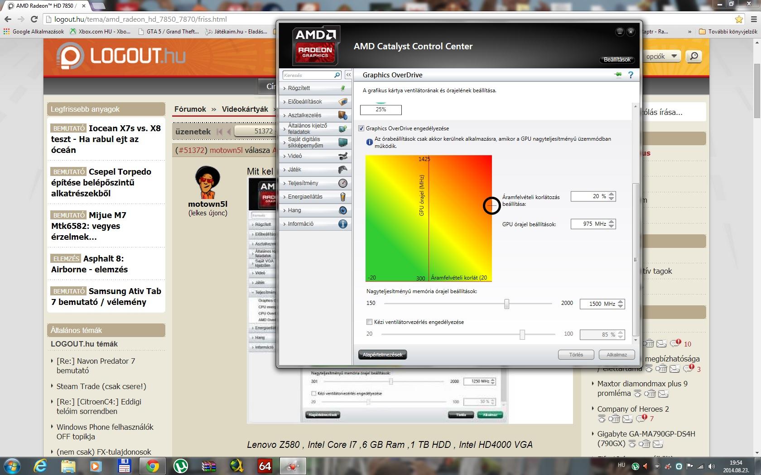Go back in Chrome
Viewport: 761px width, 475px height.
pyautogui.click(x=8, y=19)
